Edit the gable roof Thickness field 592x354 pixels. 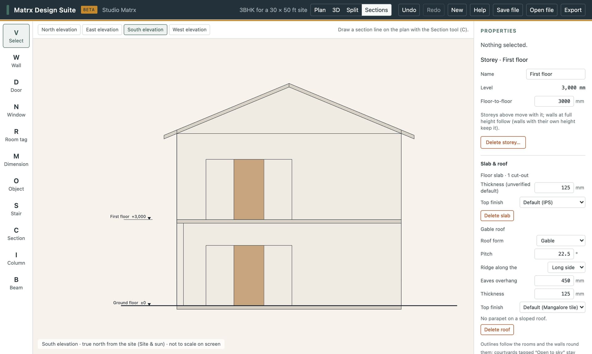(x=554, y=294)
